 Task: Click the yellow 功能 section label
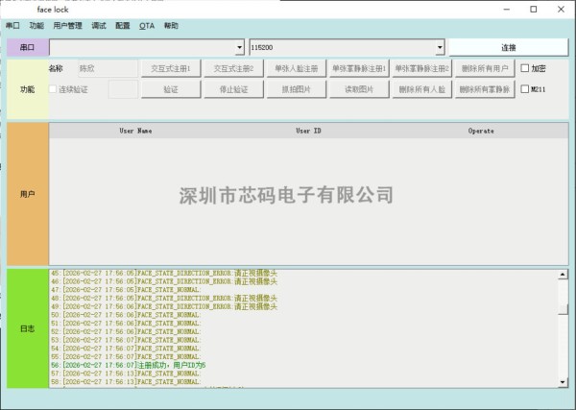click(28, 89)
